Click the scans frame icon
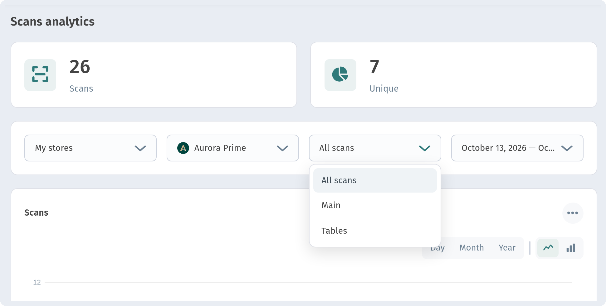Viewport: 606px width, 306px height. click(40, 75)
